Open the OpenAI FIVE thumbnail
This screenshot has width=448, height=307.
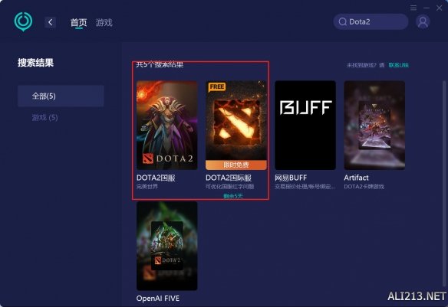pos(167,246)
